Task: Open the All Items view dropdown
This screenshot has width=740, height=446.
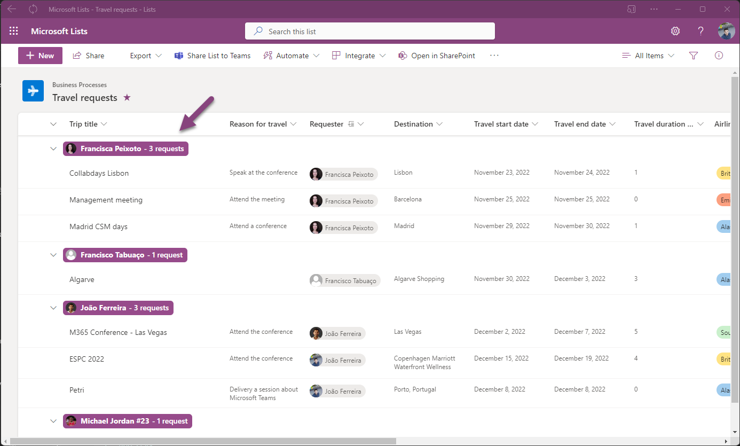Action: (x=648, y=56)
